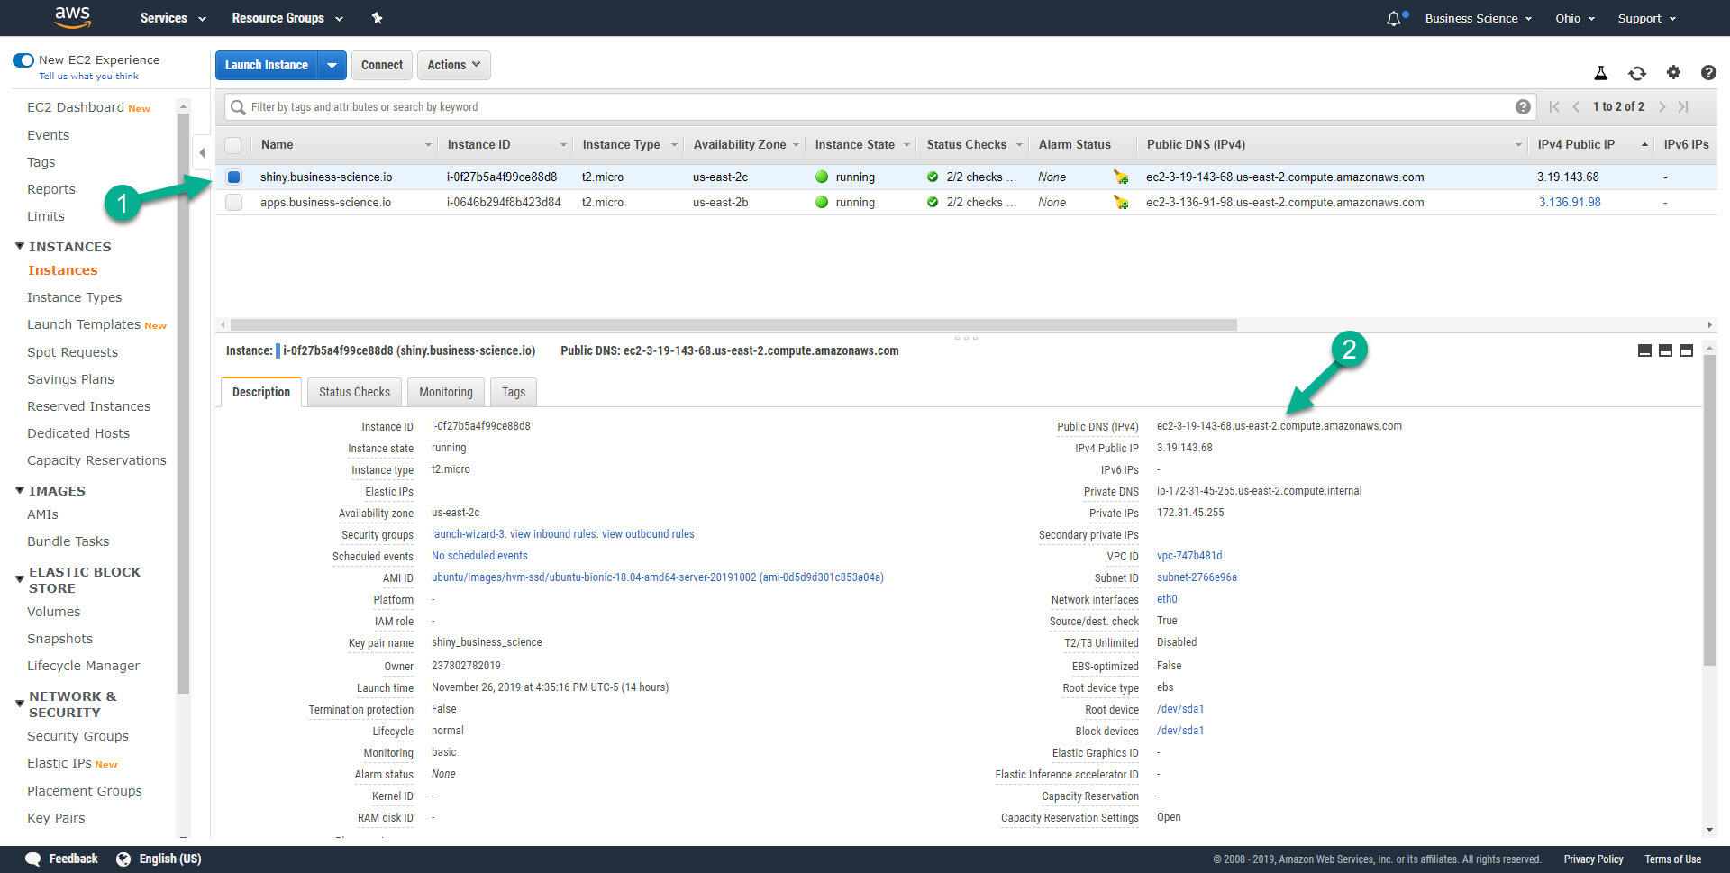Open the Support menu
Screen dimensions: 1730x873
click(1647, 18)
